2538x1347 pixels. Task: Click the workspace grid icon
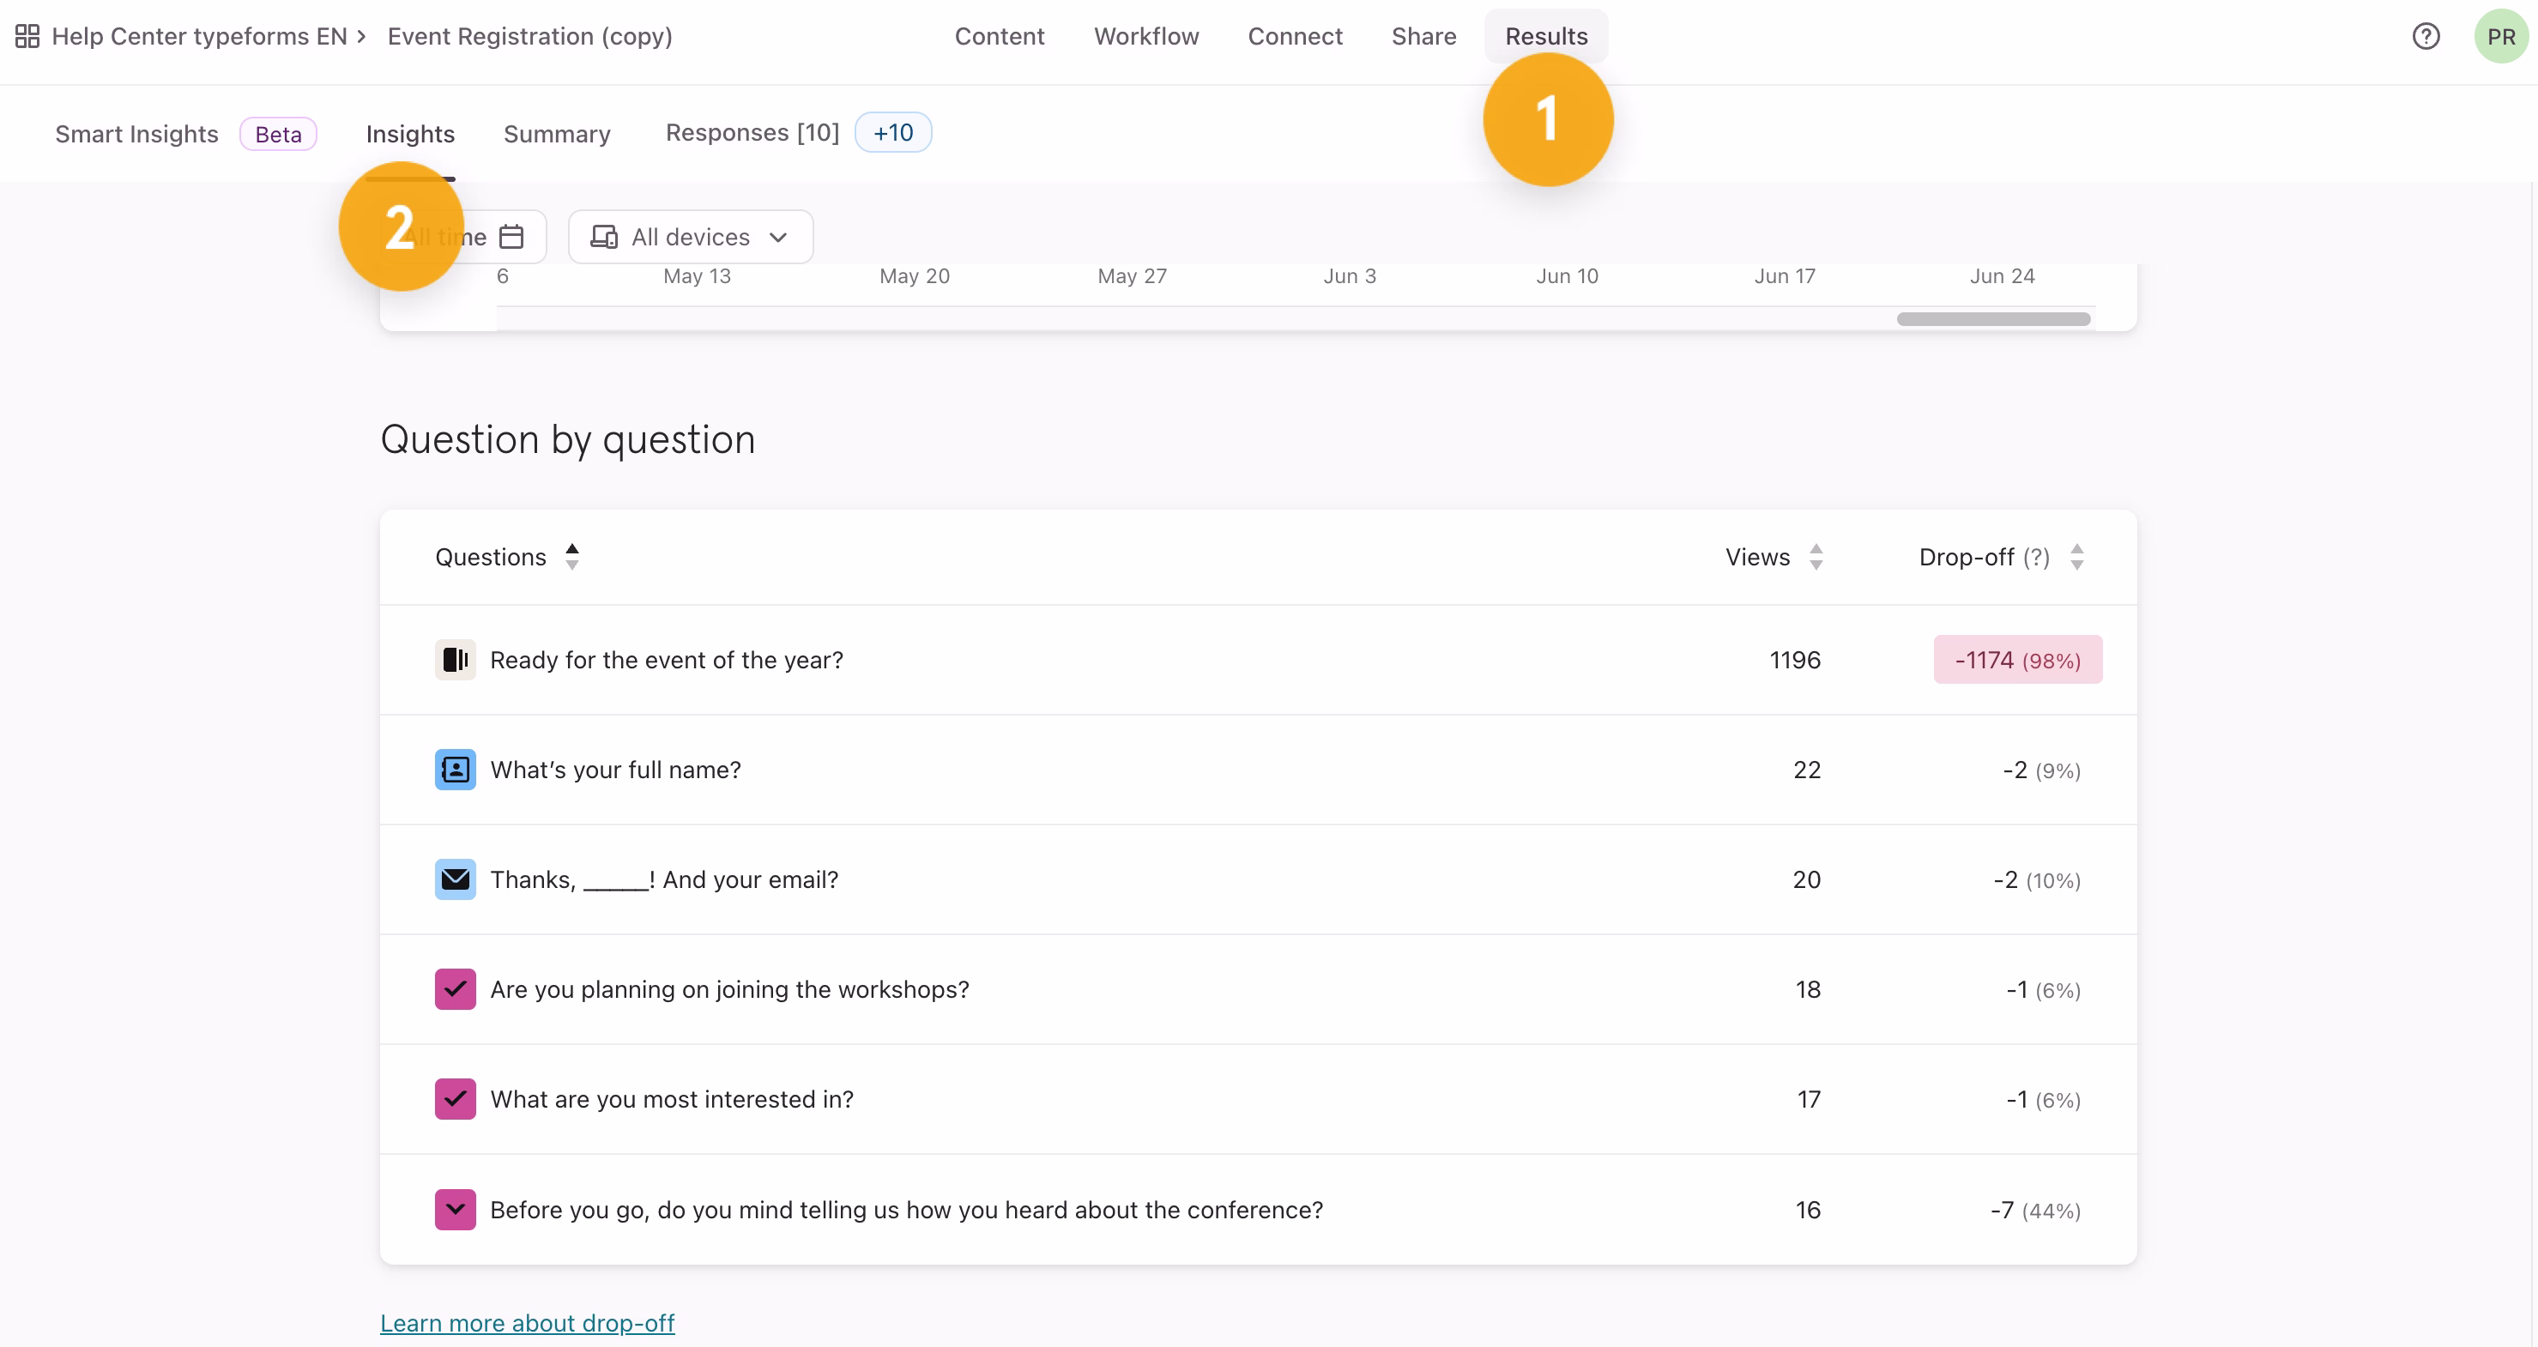point(27,36)
